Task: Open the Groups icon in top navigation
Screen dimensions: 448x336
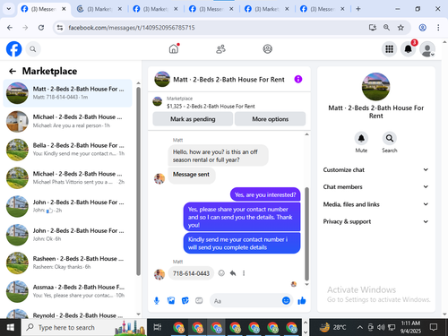Action: [x=267, y=49]
